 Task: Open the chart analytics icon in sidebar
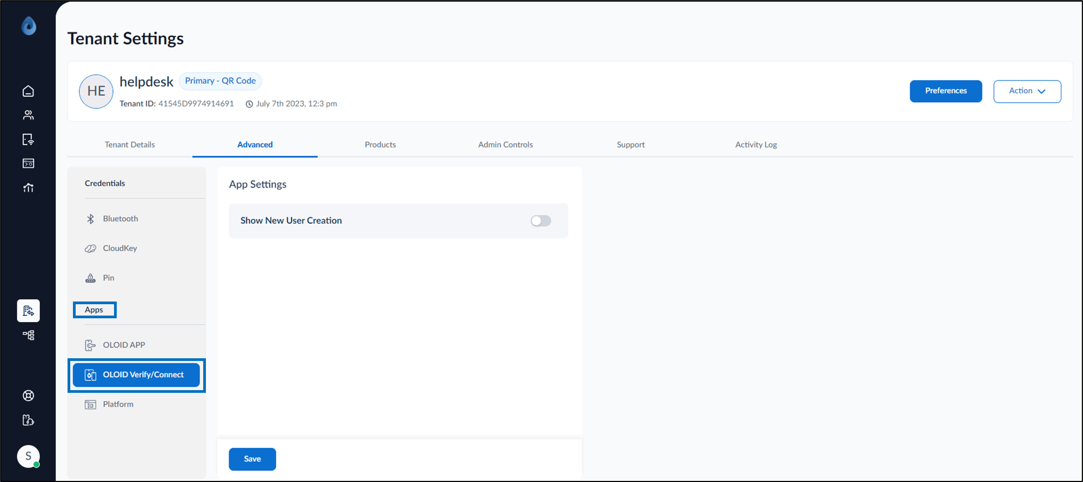pos(28,188)
